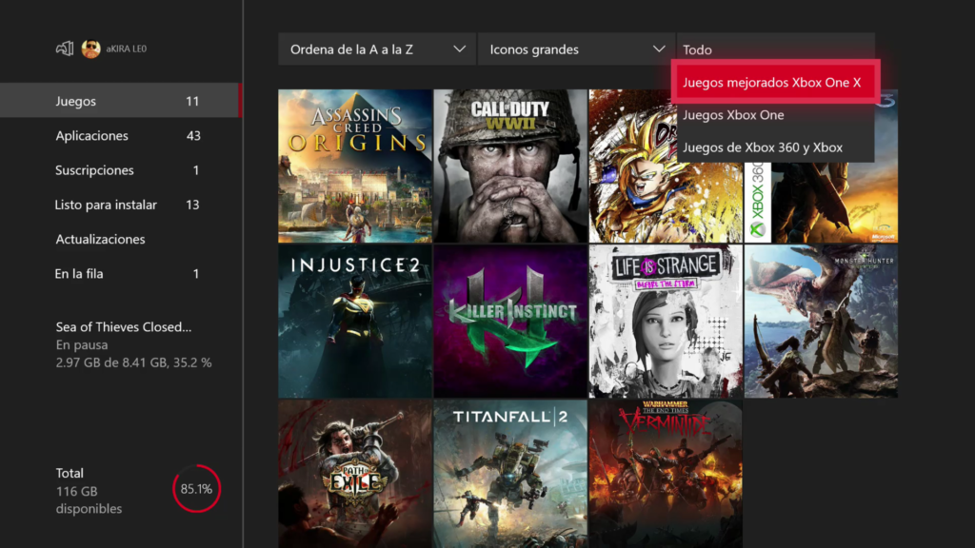Choose the Path of Exile game tile
Viewport: 975px width, 548px height.
pyautogui.click(x=354, y=473)
